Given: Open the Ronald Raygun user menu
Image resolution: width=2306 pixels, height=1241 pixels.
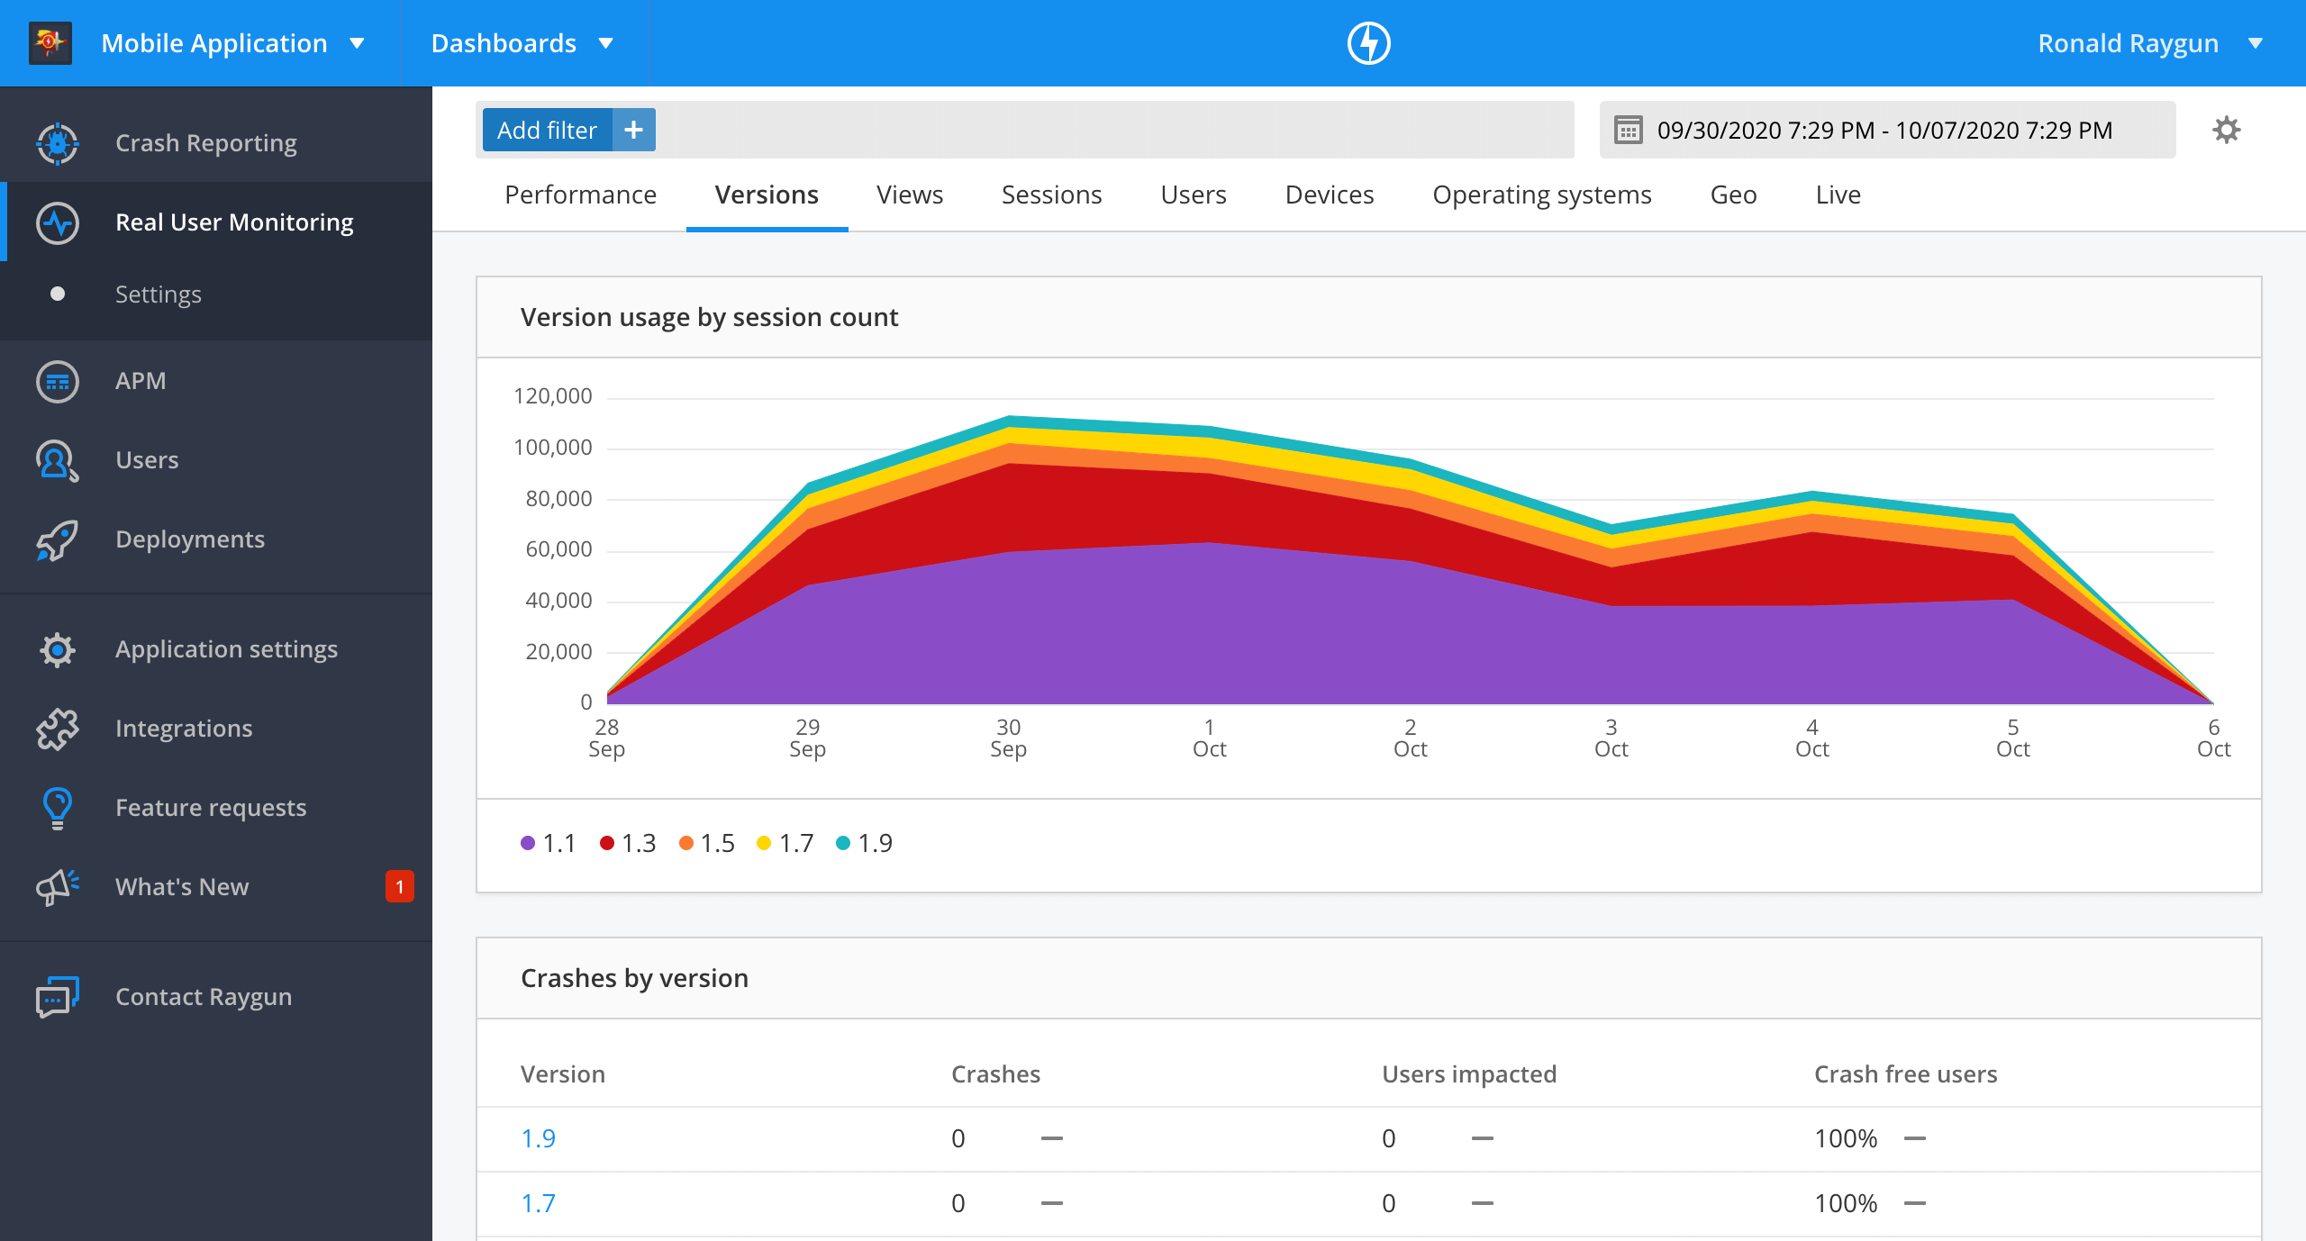Looking at the screenshot, I should click(x=2150, y=43).
